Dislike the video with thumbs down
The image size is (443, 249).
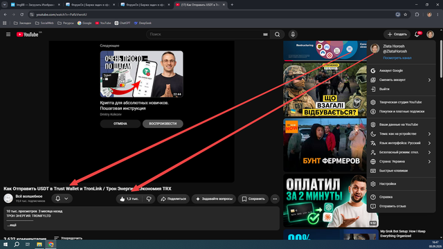click(149, 199)
